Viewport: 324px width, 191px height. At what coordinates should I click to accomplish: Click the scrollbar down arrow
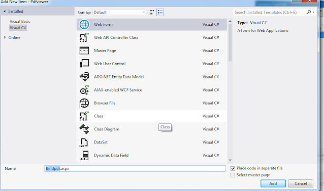230,160
